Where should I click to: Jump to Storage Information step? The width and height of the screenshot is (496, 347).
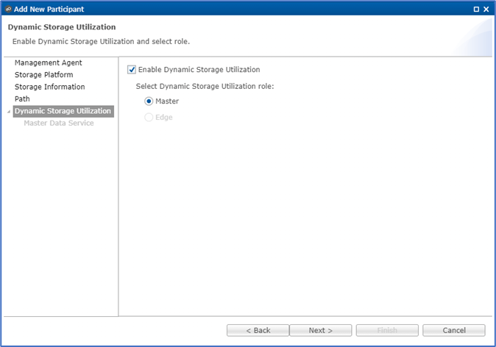pos(49,87)
